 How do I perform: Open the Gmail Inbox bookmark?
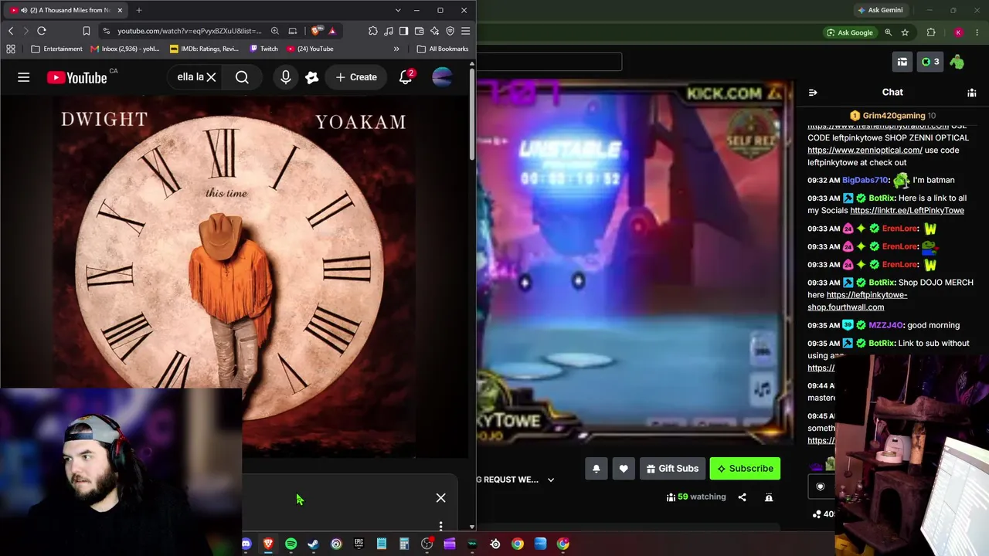point(124,49)
